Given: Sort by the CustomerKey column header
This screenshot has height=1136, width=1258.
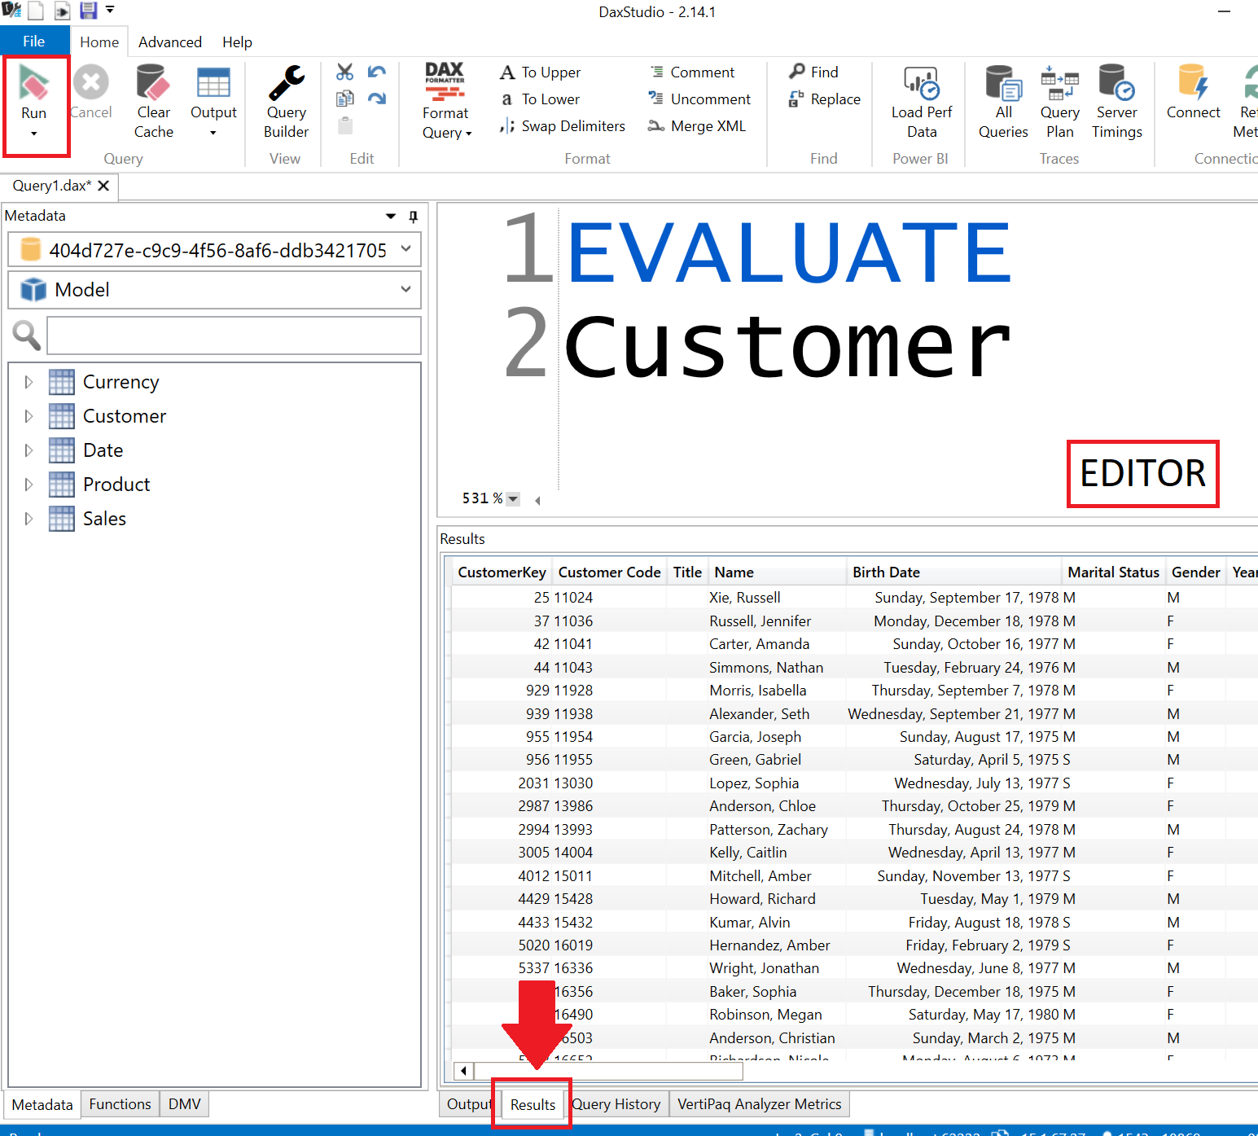Looking at the screenshot, I should click(x=502, y=572).
